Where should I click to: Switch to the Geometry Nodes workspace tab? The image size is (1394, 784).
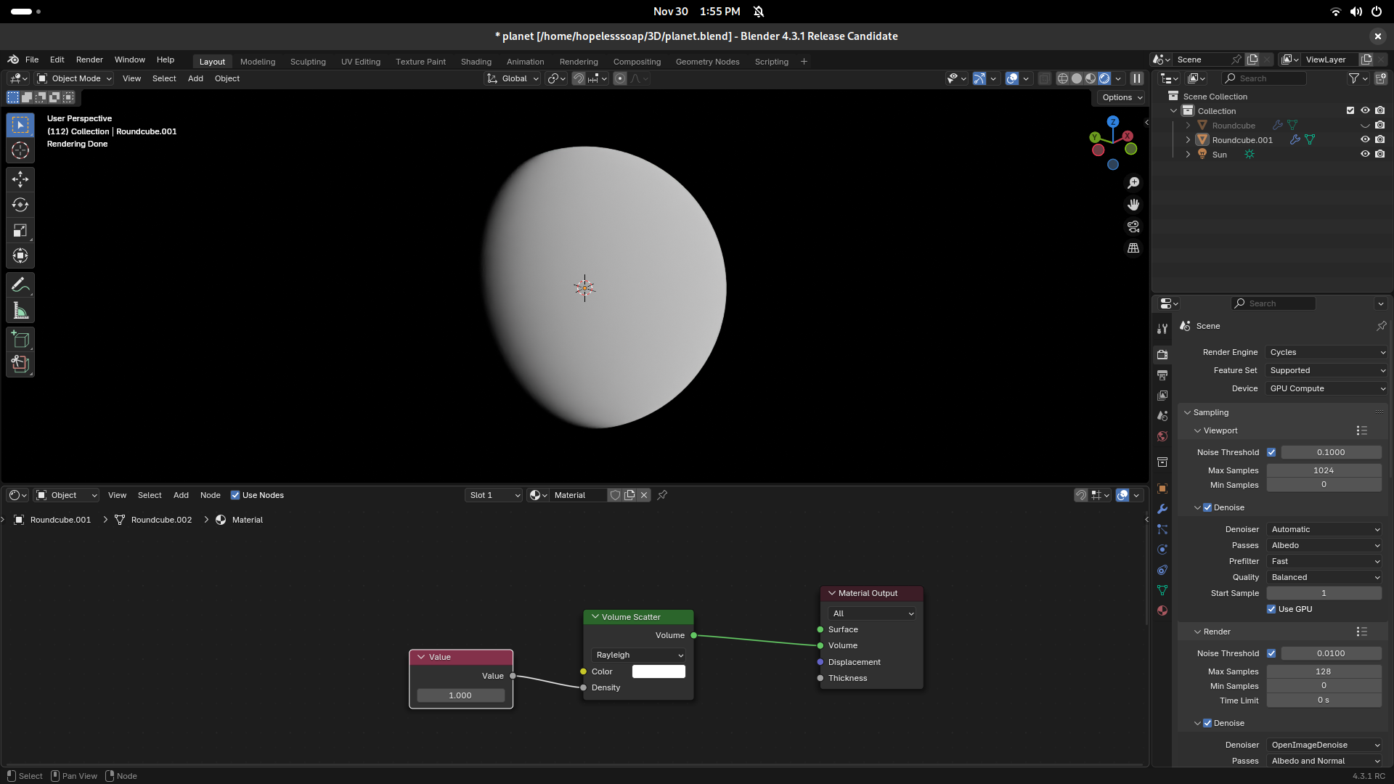(707, 62)
